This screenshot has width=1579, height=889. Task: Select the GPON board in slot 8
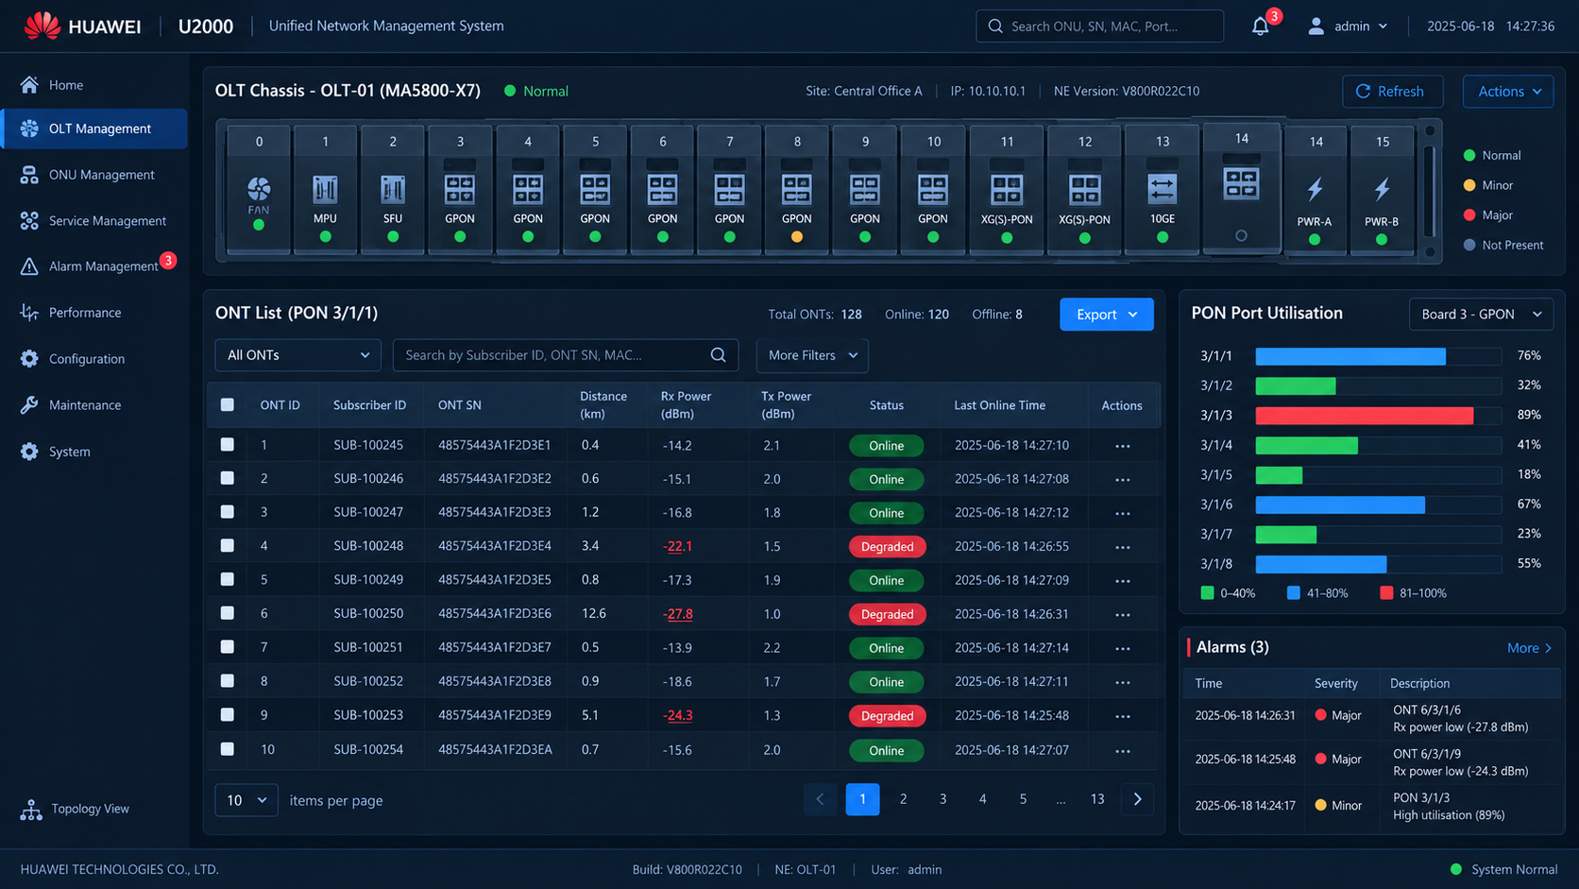pyautogui.click(x=797, y=190)
